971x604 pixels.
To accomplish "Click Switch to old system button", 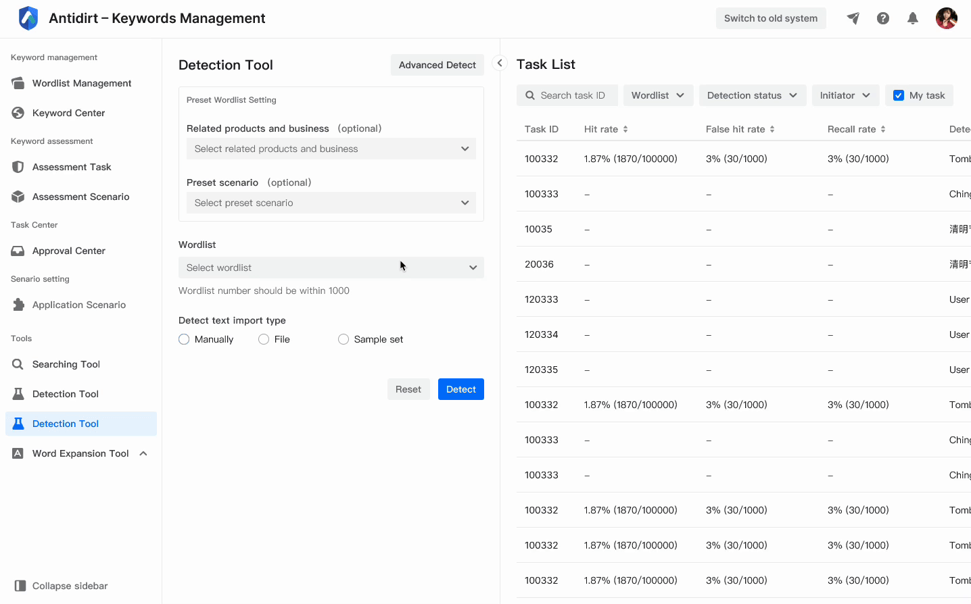I will pyautogui.click(x=771, y=18).
